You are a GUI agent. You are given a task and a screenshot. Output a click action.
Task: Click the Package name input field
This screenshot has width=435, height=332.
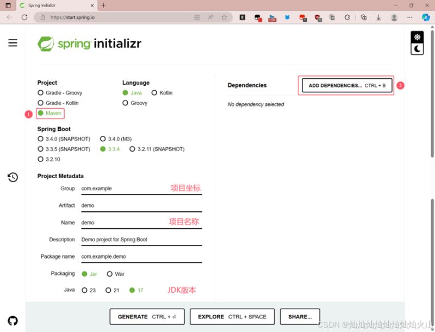(x=141, y=256)
